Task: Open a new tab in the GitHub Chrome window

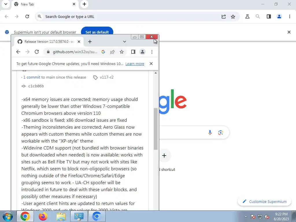Action: click(90, 42)
